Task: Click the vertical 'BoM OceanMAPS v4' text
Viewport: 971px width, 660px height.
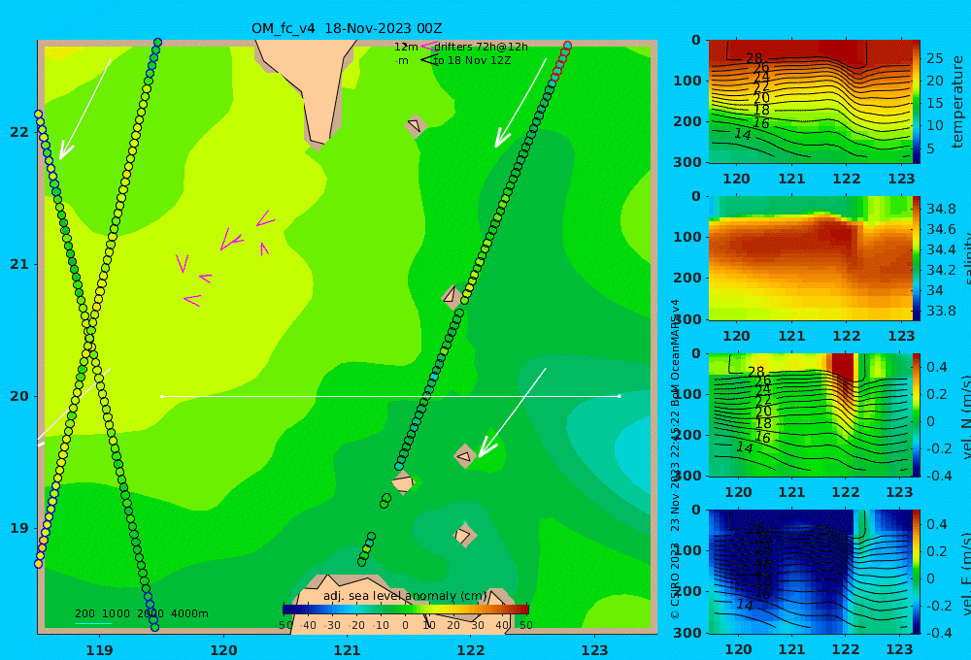Action: [x=675, y=352]
